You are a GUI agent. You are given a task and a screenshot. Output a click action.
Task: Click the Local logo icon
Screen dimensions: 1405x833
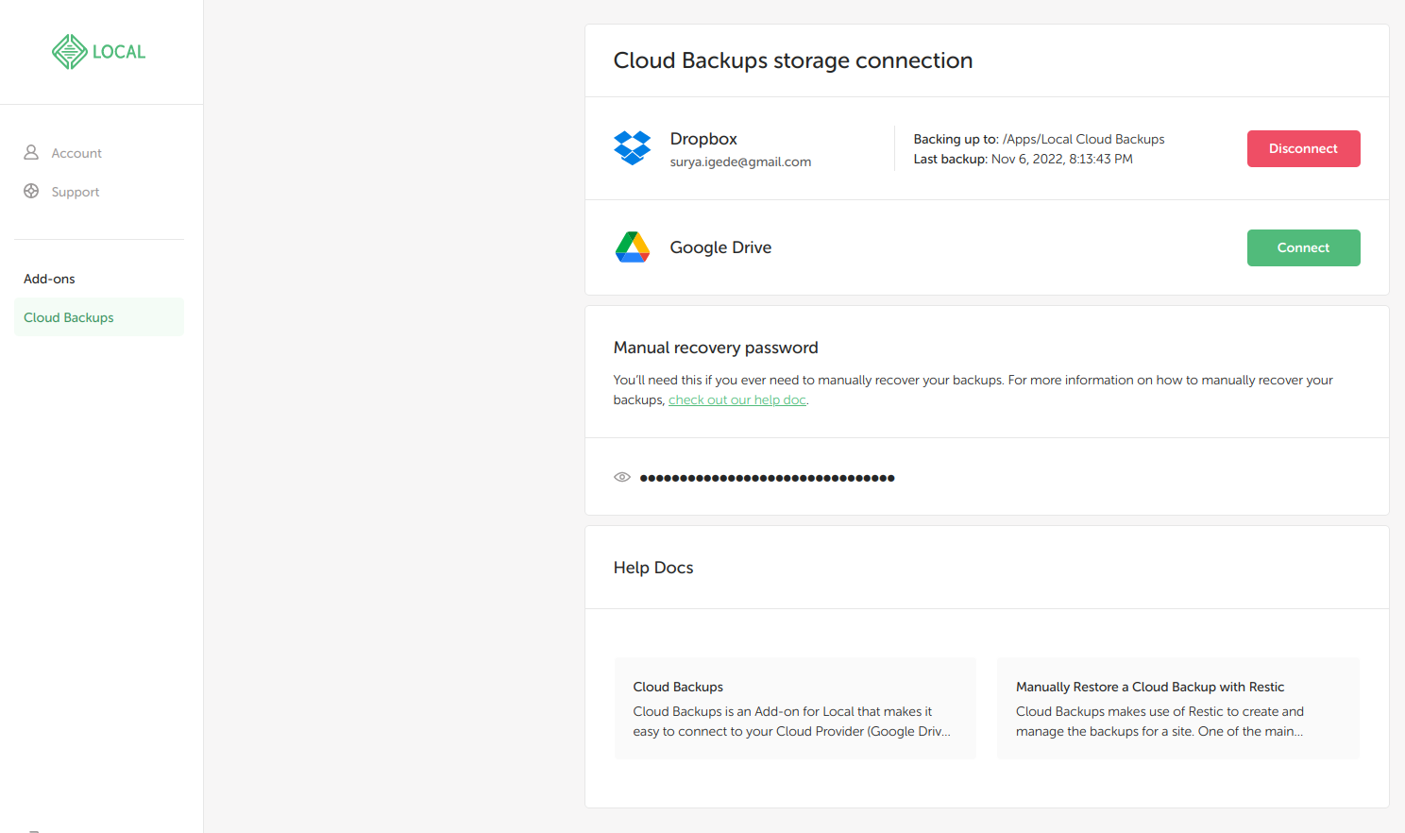click(70, 52)
